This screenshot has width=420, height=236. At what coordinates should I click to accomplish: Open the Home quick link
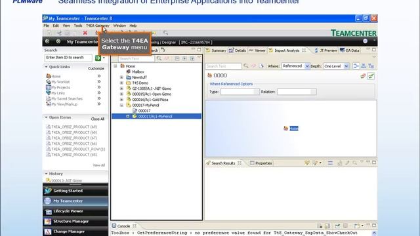pyautogui.click(x=56, y=76)
